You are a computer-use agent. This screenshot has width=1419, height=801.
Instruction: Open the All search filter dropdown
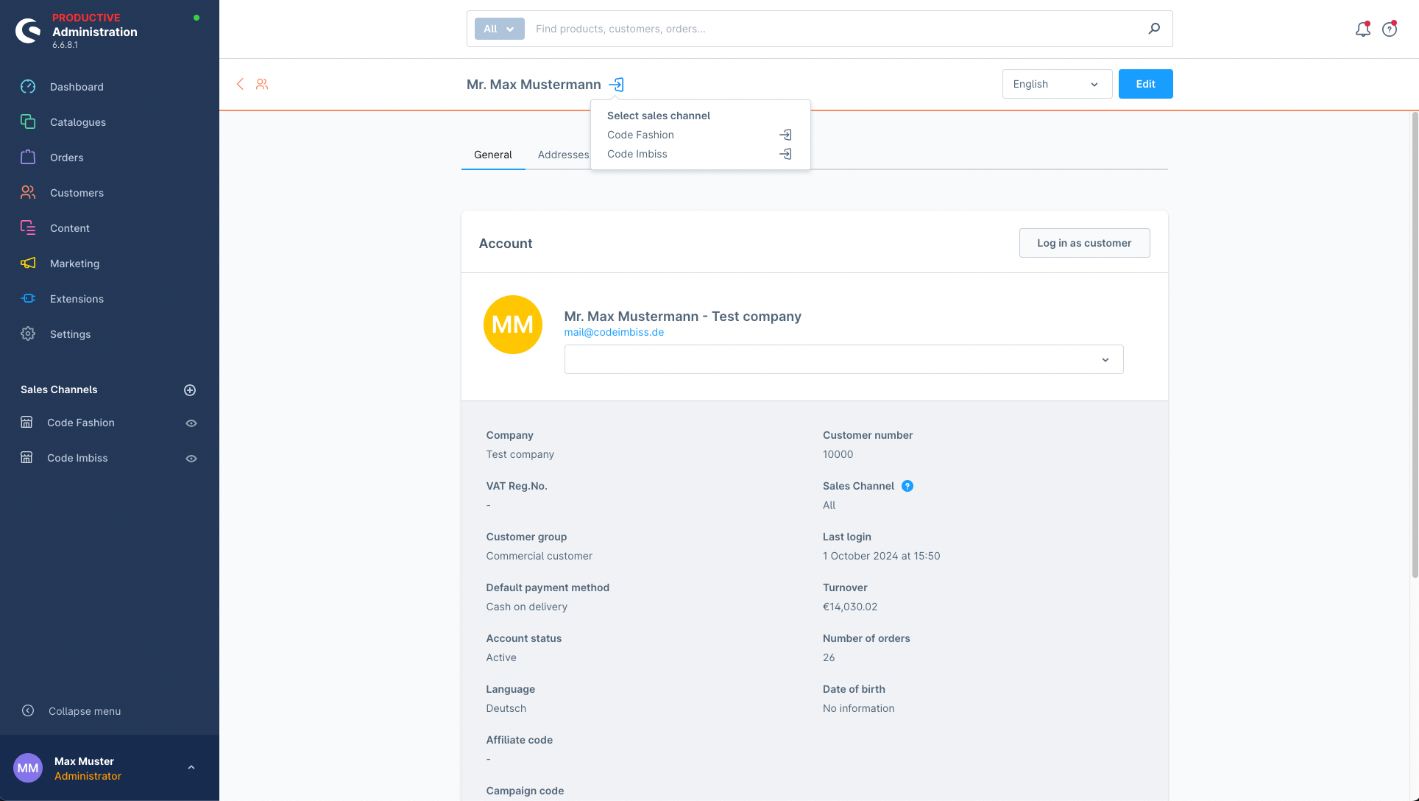tap(500, 29)
